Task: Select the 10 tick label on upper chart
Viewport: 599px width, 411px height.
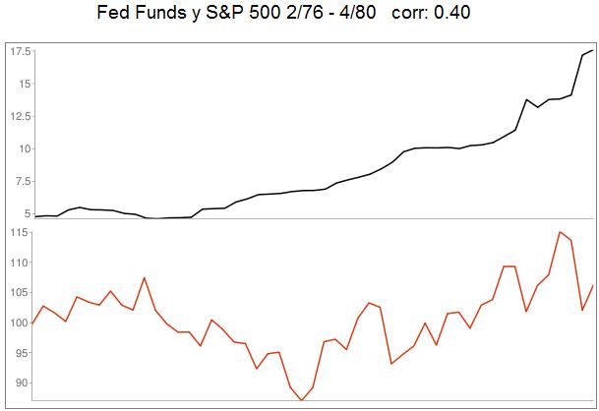Action: tap(21, 148)
